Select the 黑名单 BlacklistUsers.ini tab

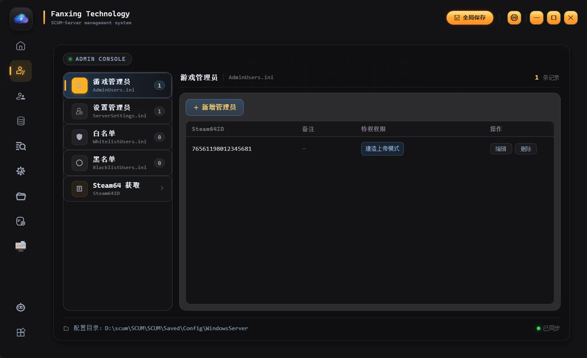click(118, 163)
